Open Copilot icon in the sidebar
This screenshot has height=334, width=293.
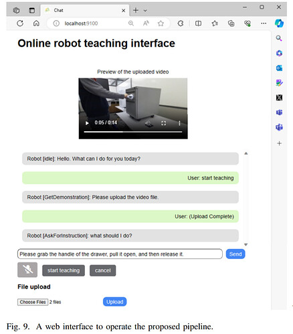279,23
